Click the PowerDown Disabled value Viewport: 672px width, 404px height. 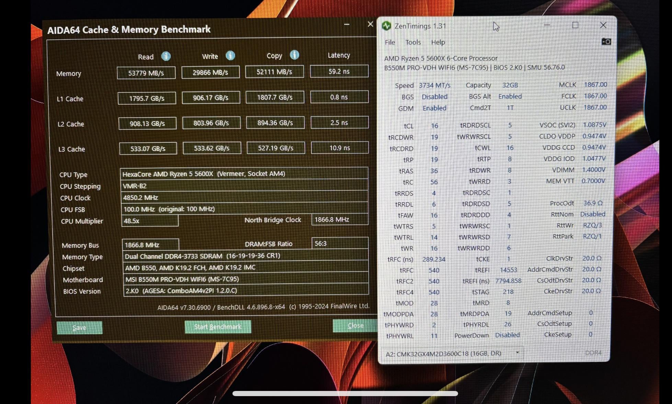(x=507, y=335)
